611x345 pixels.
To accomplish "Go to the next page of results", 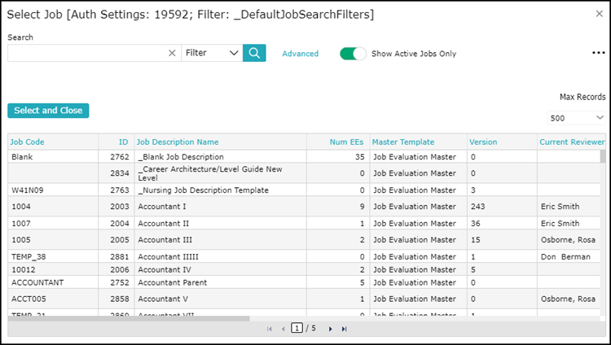I will [330, 329].
